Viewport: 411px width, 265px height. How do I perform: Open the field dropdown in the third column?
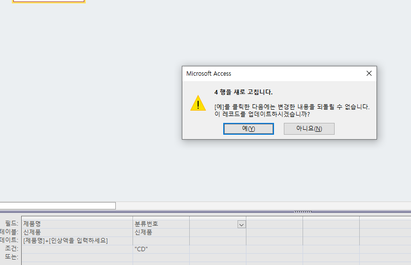click(241, 224)
